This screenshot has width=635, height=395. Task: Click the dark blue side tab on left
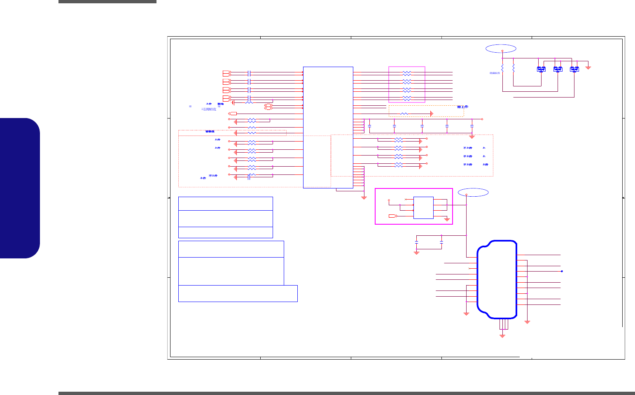pos(20,188)
